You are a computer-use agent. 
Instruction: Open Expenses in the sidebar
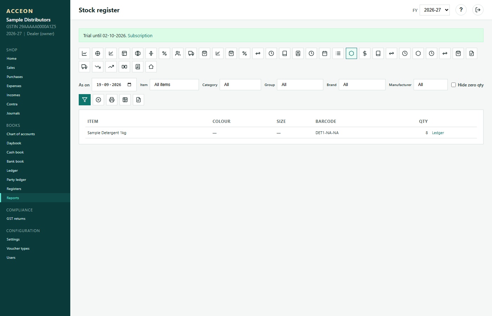35,86
